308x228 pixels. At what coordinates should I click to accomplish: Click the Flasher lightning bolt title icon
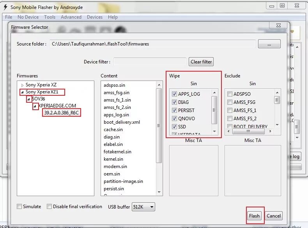[x=5, y=7]
